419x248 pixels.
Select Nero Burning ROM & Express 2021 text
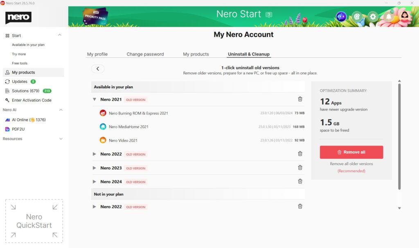pos(138,113)
